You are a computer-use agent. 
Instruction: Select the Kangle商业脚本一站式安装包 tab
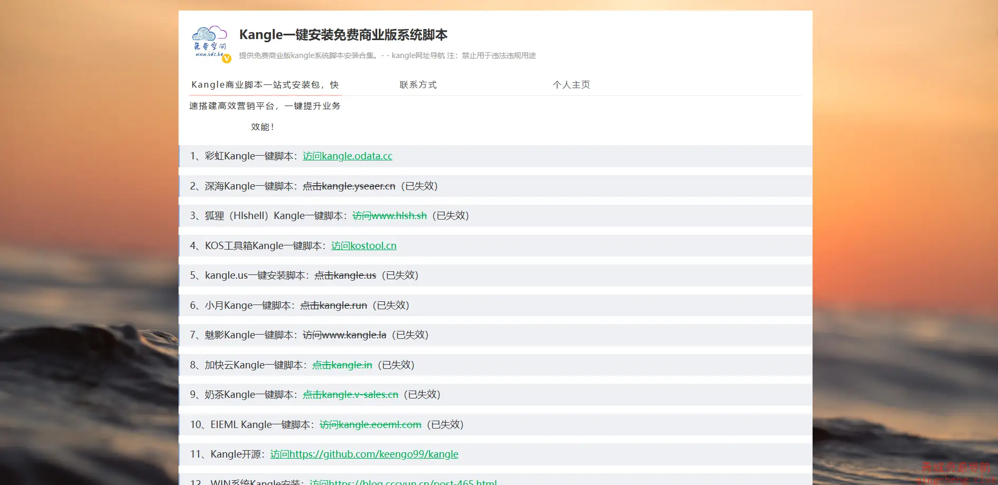click(265, 85)
